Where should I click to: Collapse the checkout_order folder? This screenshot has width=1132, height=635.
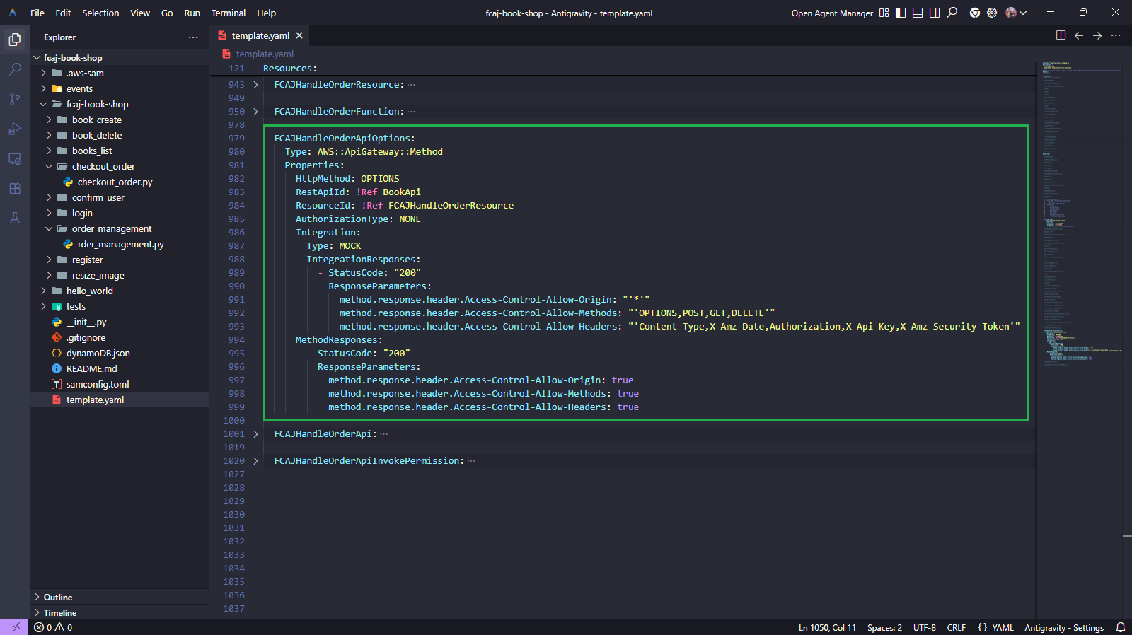pos(49,167)
